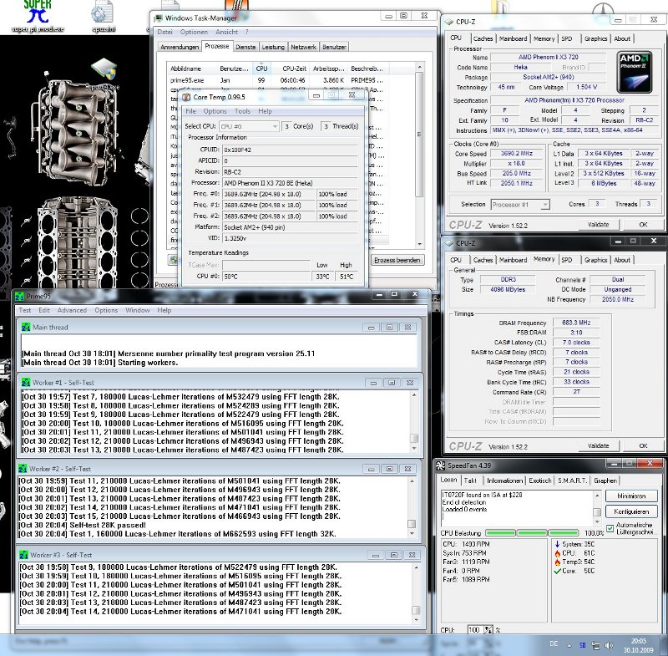Image resolution: width=668 pixels, height=656 pixels.
Task: Switch to the About tab in upper CPU-Z
Action: click(x=622, y=38)
